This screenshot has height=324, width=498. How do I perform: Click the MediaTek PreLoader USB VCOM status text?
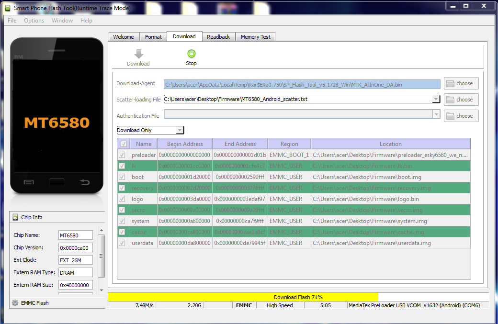pos(414,305)
